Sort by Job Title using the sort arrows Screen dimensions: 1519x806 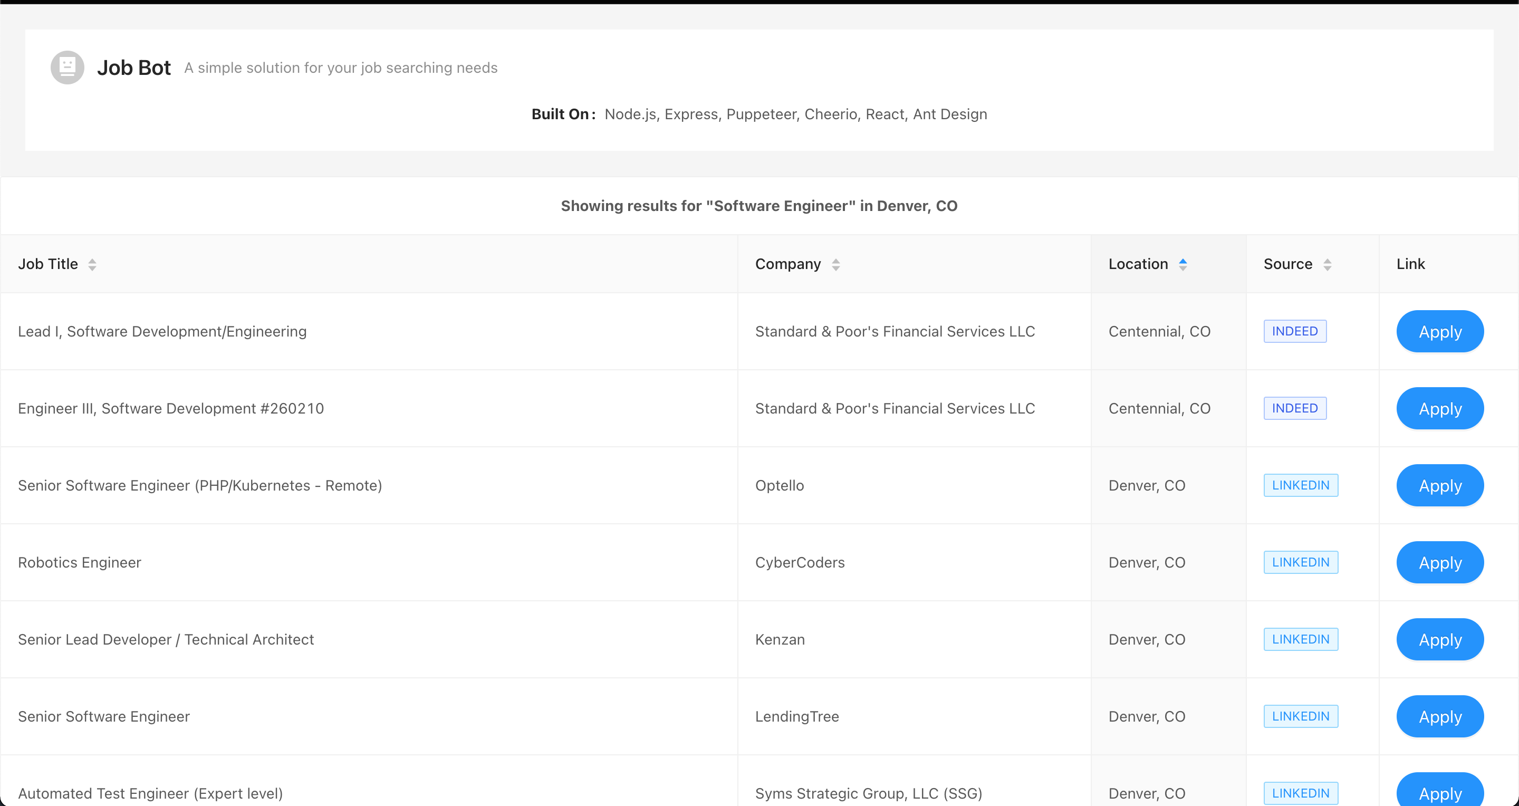(x=93, y=264)
